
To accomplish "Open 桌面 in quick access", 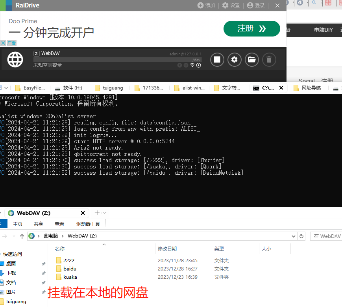I will (11, 263).
